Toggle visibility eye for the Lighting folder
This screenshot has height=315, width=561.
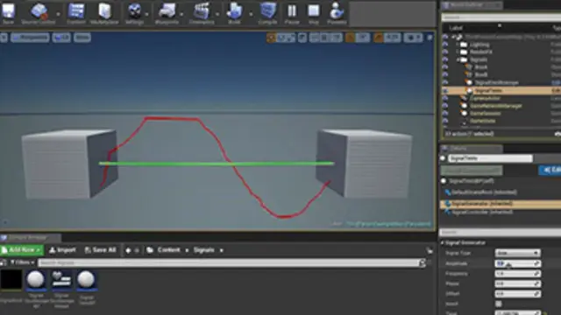(x=445, y=45)
